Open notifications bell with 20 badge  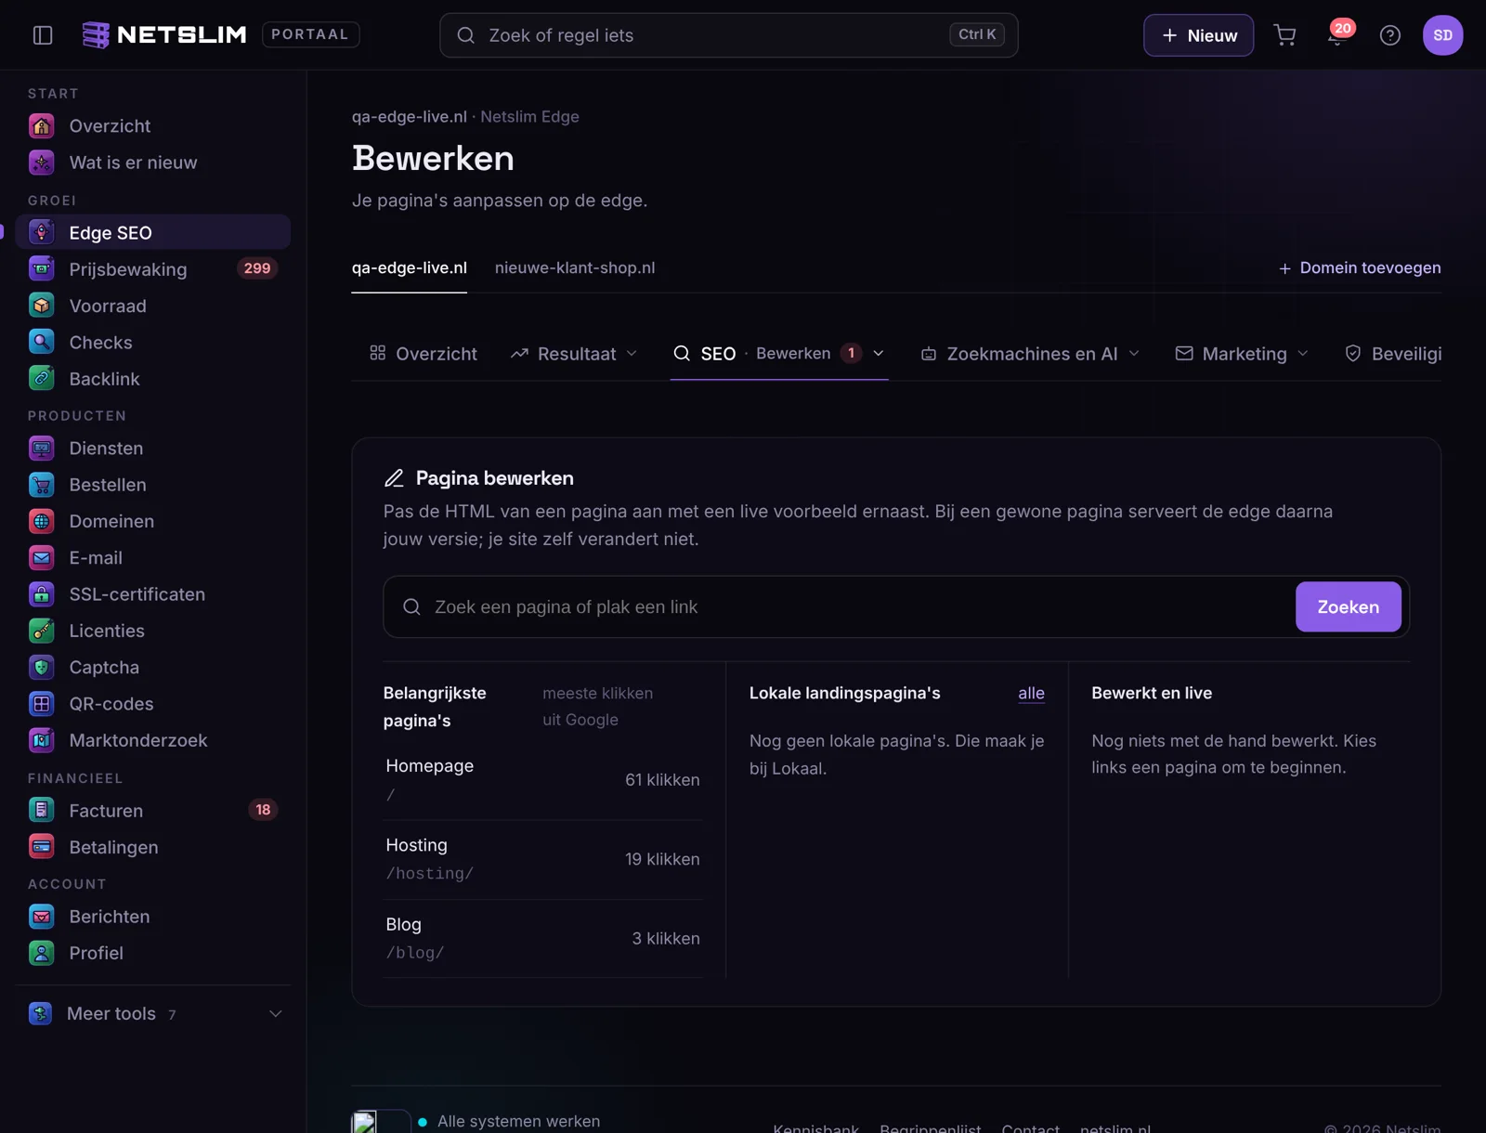pos(1338,35)
